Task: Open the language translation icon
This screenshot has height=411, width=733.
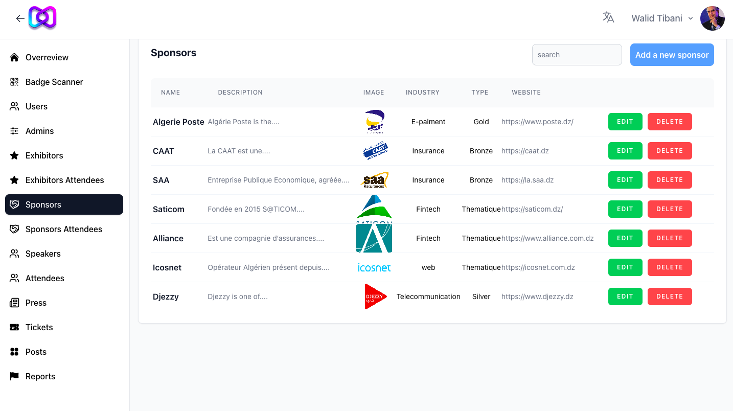Action: [x=608, y=17]
